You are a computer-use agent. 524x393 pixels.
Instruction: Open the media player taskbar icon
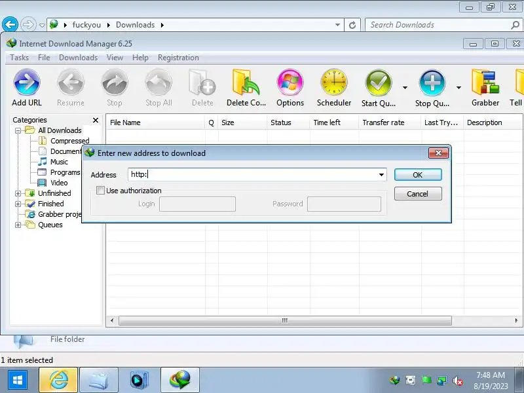pyautogui.click(x=139, y=380)
